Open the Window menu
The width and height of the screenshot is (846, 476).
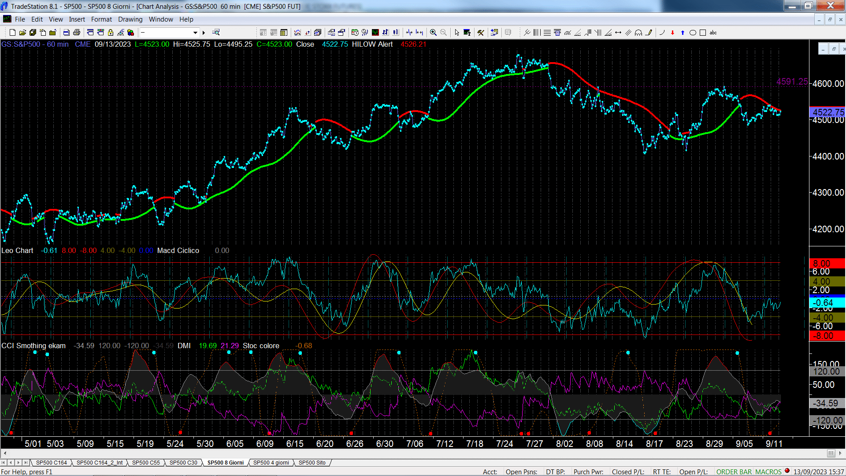161,19
